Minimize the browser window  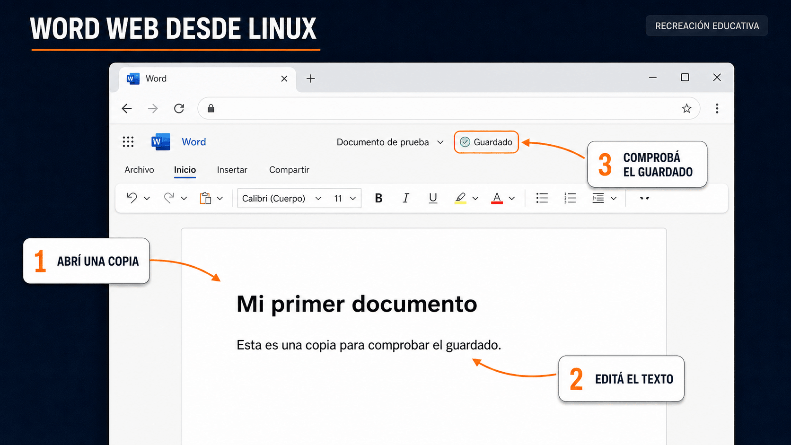(x=653, y=78)
